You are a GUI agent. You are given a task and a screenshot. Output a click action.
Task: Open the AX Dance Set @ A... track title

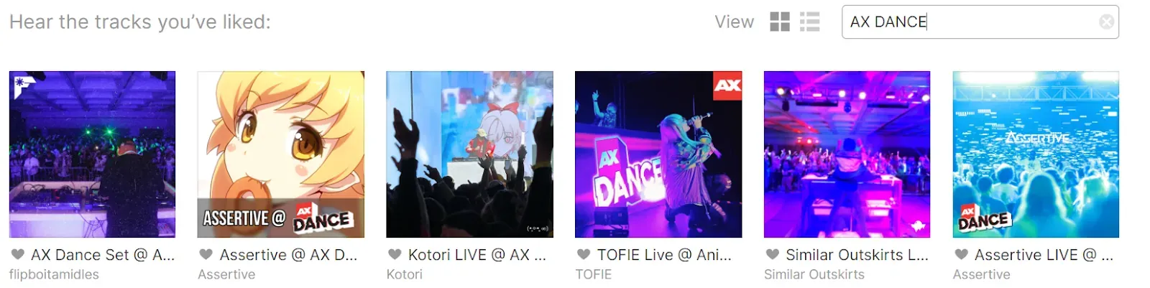click(103, 255)
